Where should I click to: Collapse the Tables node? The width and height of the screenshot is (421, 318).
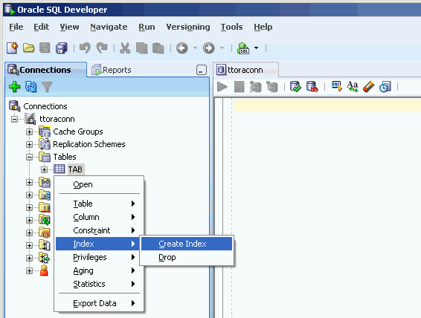(x=29, y=157)
